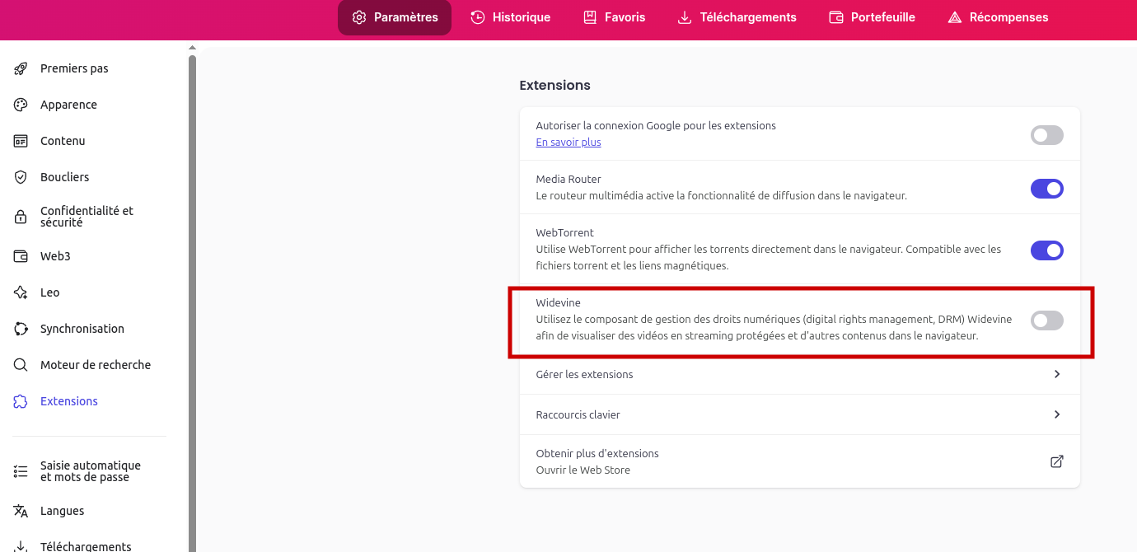Open Boucliers settings
Screen dimensions: 1137x552
coord(64,177)
